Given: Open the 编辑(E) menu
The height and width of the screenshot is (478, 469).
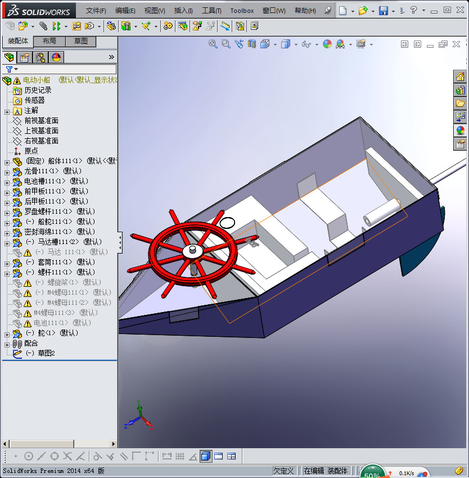Looking at the screenshot, I should point(125,11).
